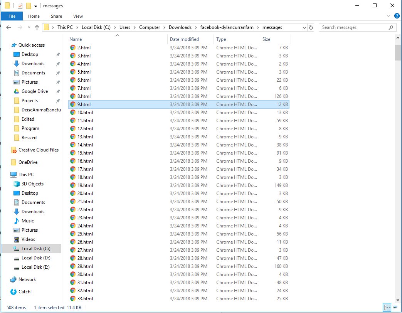Viewport: 402px width, 313px height.
Task: Open the 3D Objects folder icon
Action: tap(17, 184)
